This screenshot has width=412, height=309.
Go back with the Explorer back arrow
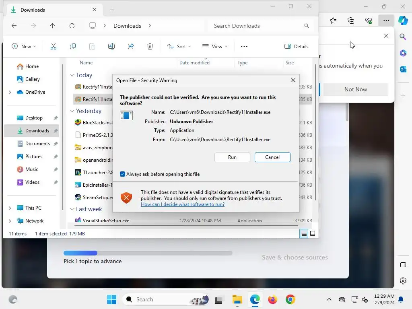coord(14,25)
